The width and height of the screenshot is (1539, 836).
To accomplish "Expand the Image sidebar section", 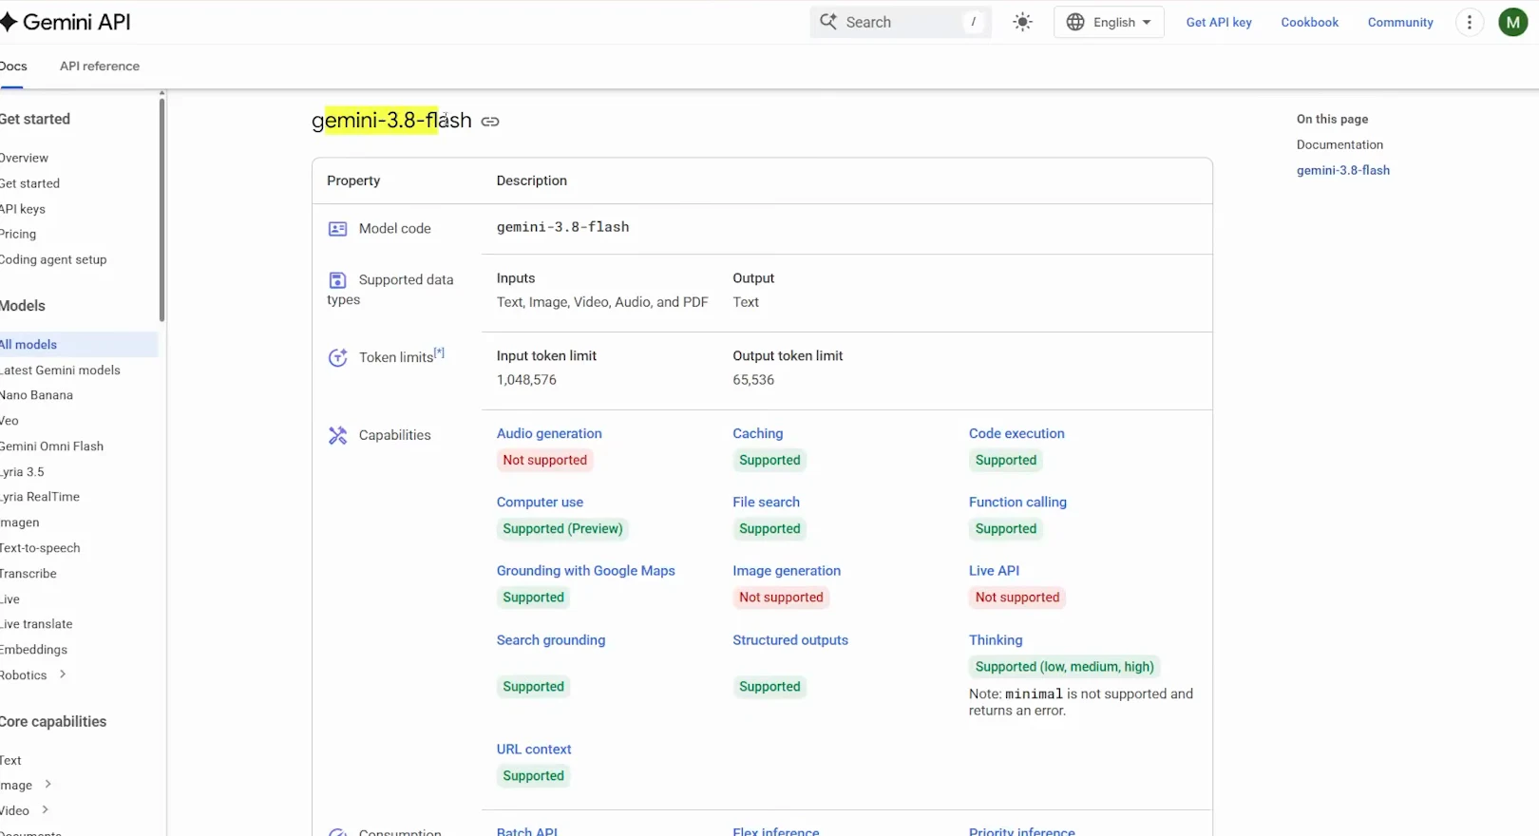I will coord(47,785).
